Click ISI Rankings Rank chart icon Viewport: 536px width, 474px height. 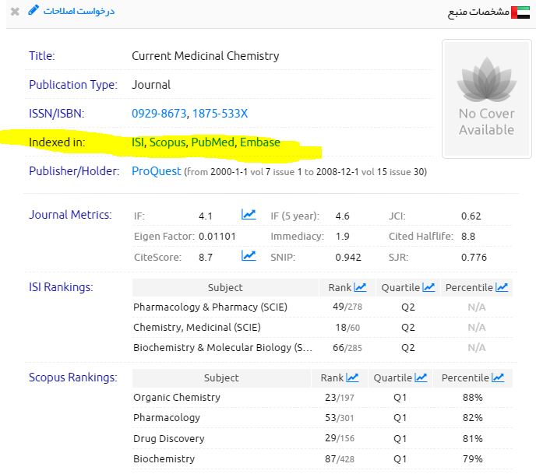coord(360,288)
